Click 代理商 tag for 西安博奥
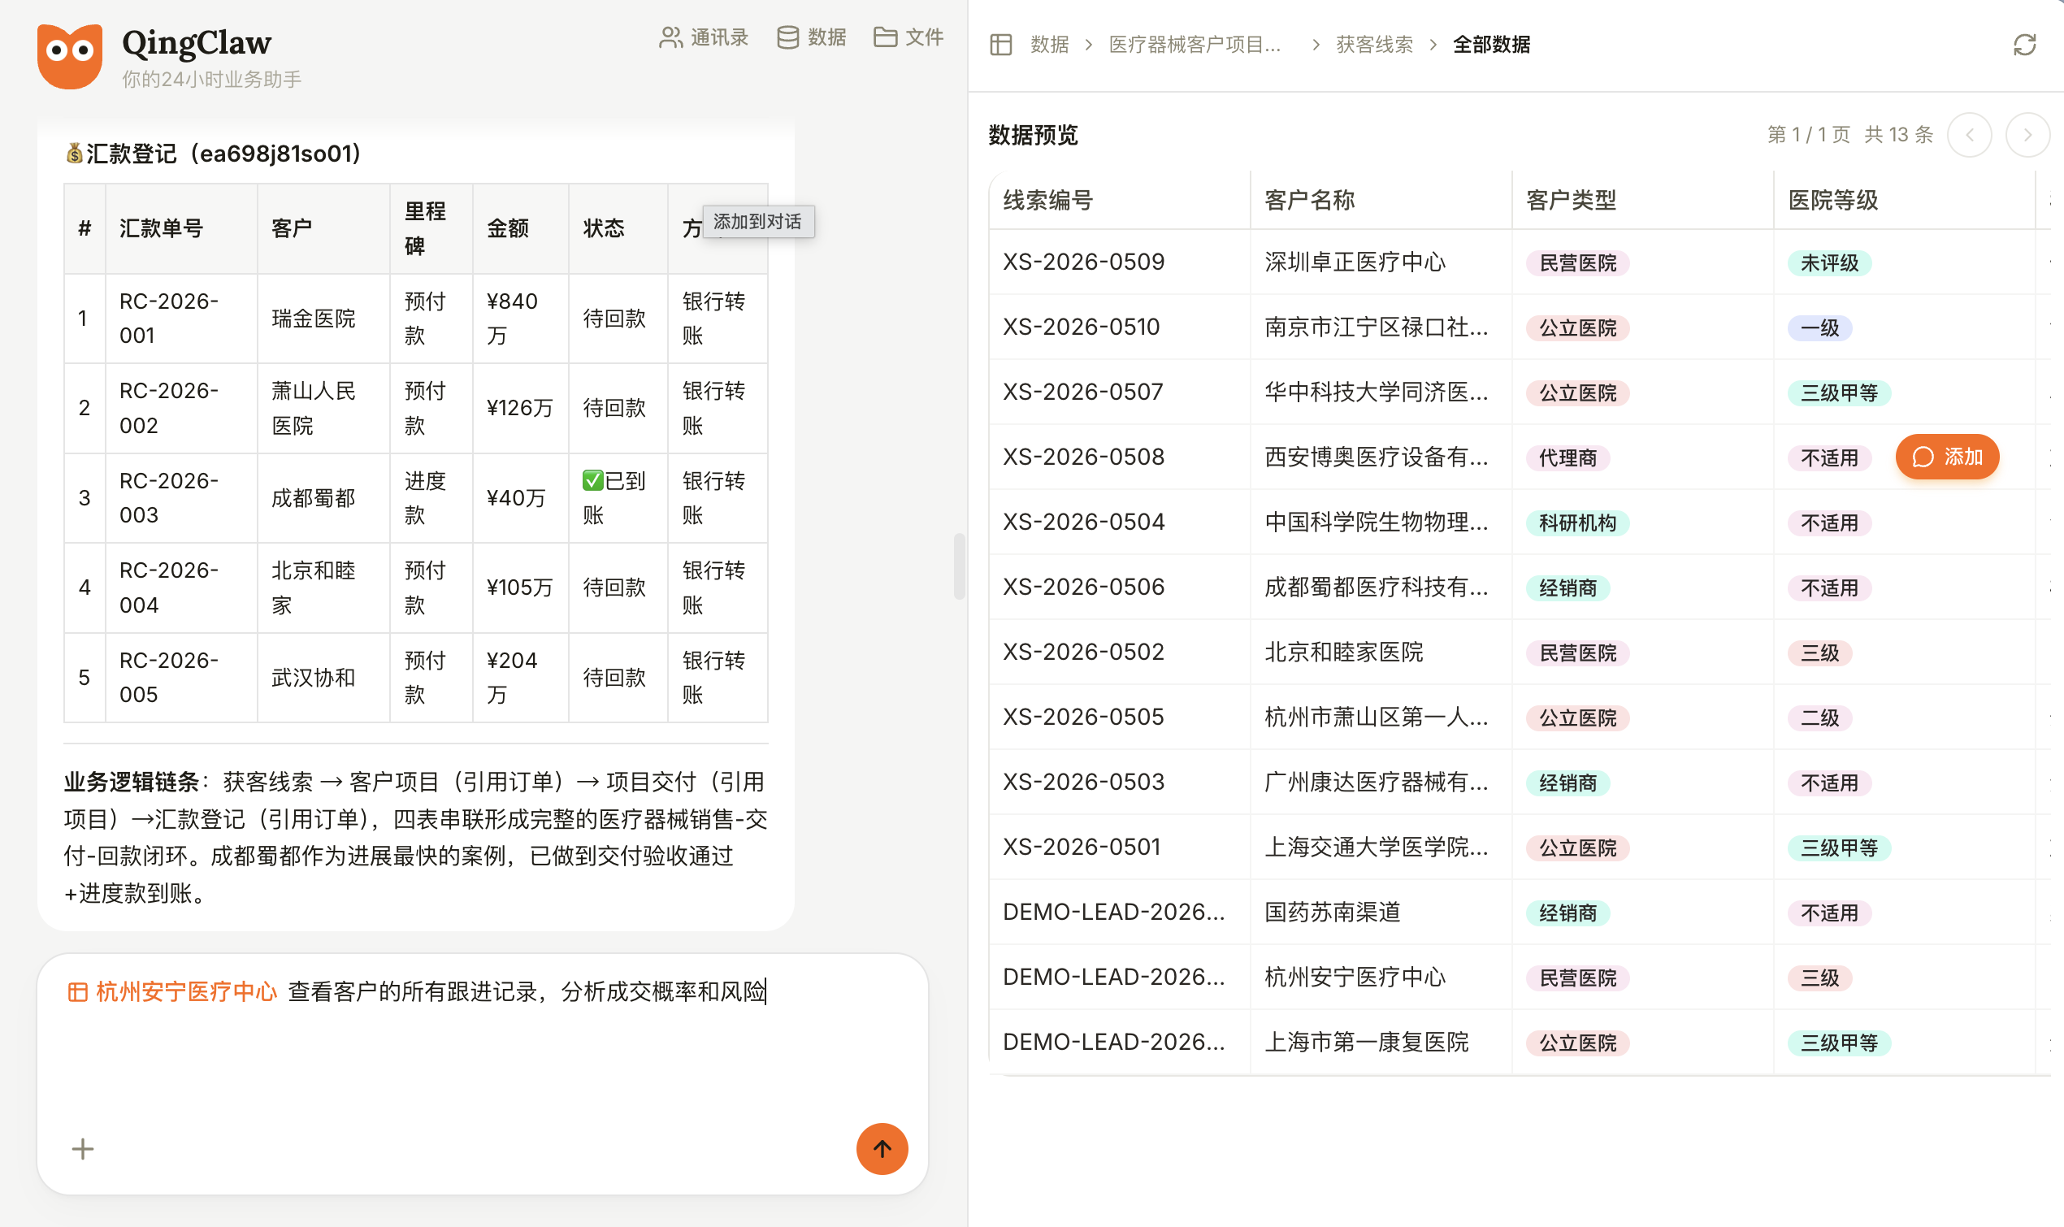The image size is (2064, 1227). 1568,458
